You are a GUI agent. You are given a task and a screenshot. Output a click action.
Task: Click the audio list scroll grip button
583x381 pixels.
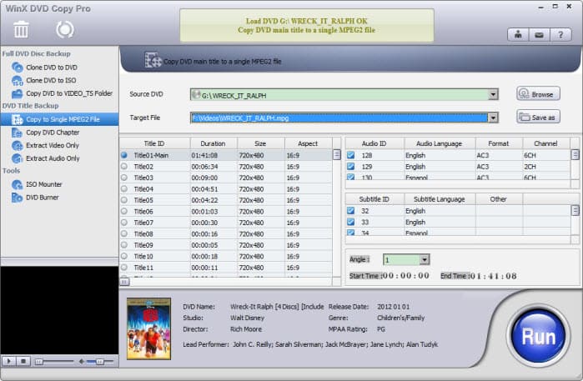click(x=575, y=154)
